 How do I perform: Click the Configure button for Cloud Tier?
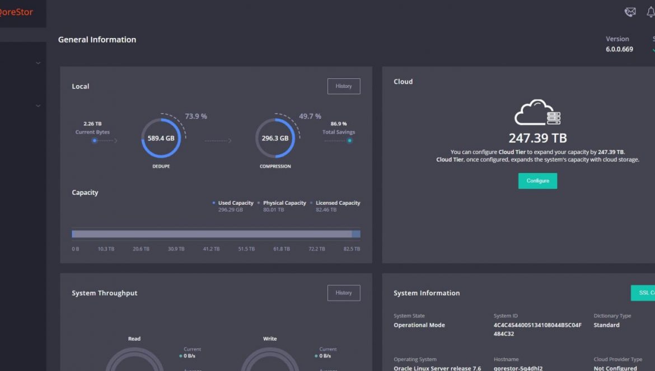(x=537, y=181)
